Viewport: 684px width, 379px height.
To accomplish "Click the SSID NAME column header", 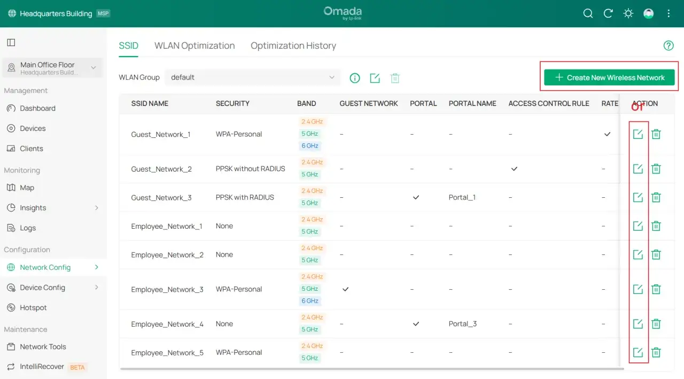I will tap(150, 104).
